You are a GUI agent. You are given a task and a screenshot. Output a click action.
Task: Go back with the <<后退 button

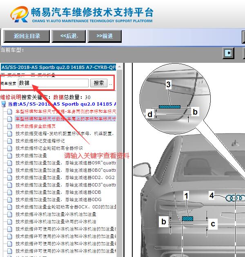69,36
